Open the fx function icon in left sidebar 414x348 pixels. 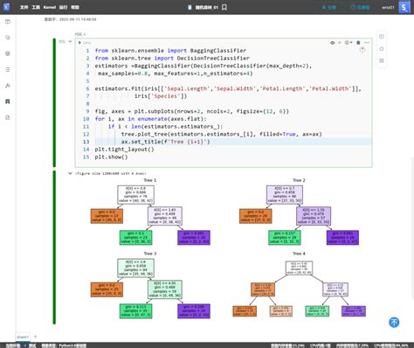coord(8,86)
